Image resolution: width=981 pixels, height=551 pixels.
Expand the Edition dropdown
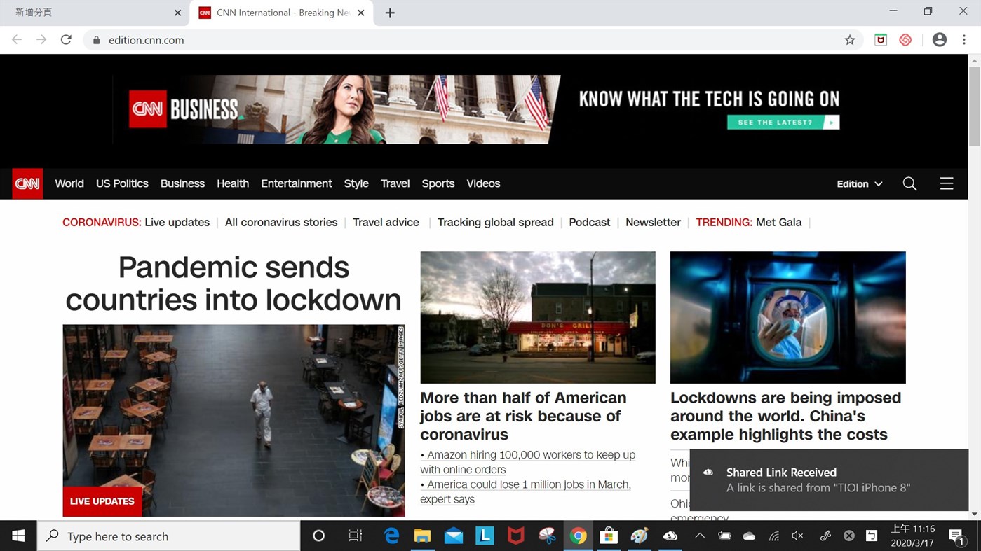point(860,183)
